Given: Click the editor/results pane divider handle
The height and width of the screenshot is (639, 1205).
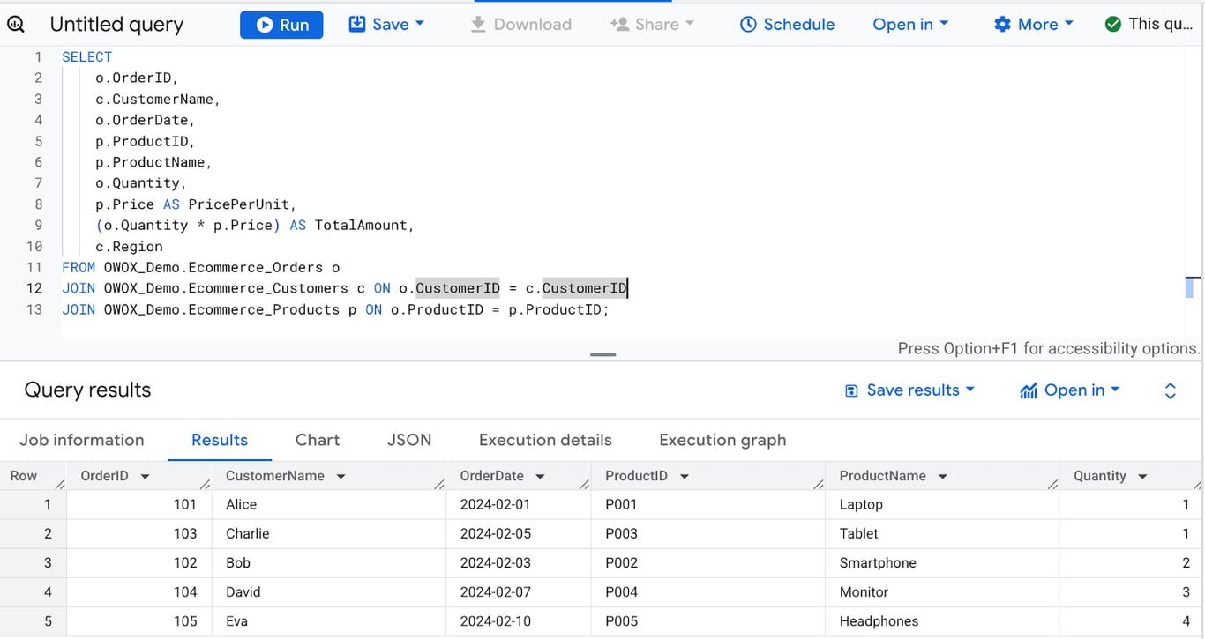Looking at the screenshot, I should (603, 355).
